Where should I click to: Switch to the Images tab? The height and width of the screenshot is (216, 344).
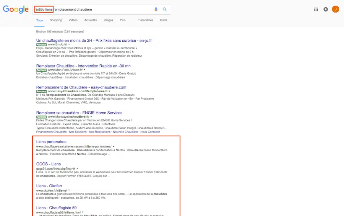click(108, 20)
